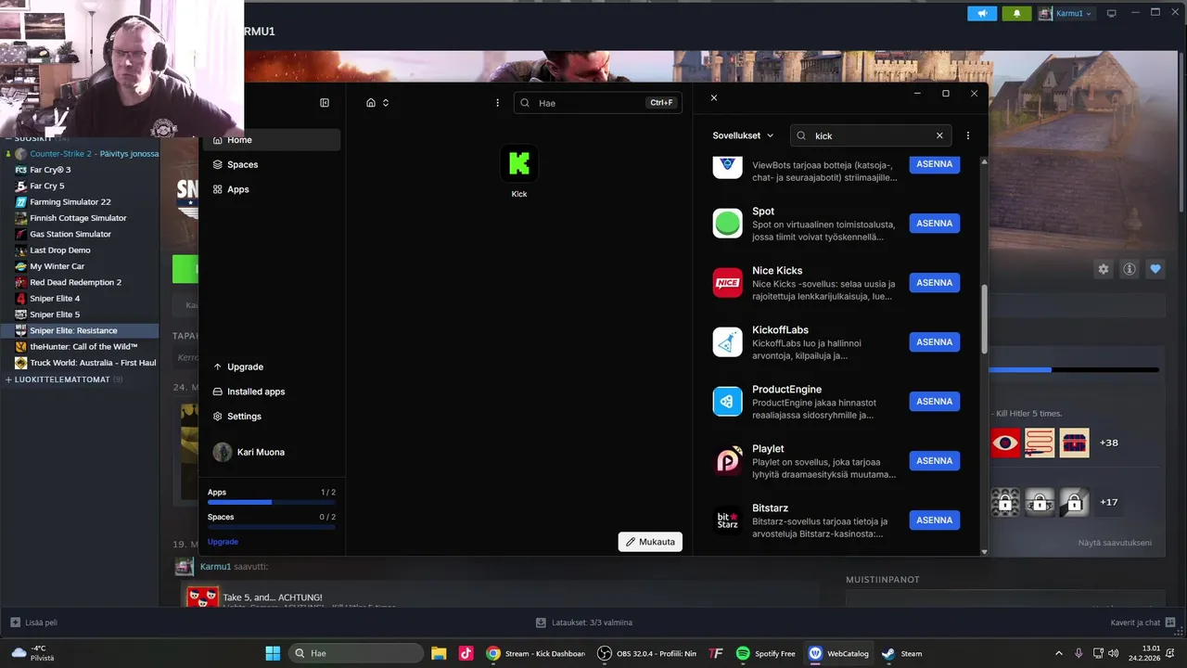
Task: Click the Nice Kicks app icon
Action: pyautogui.click(x=728, y=283)
